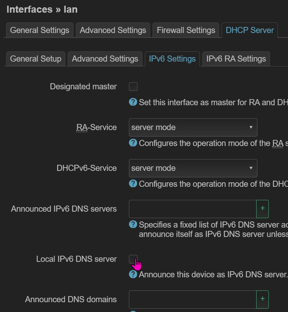Image resolution: width=288 pixels, height=312 pixels.
Task: Click help icon beside Announce this device text
Action: (133, 274)
